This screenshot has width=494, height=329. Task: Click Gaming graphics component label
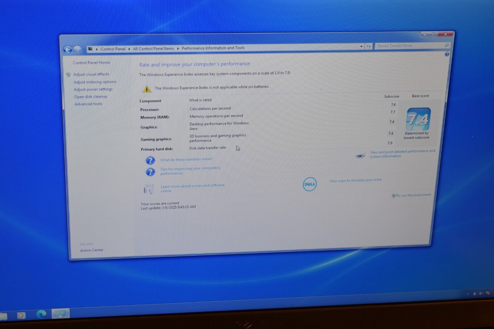coord(156,139)
